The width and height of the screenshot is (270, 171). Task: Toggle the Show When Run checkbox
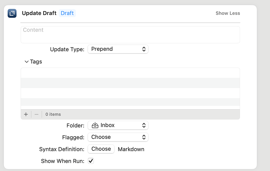point(91,161)
